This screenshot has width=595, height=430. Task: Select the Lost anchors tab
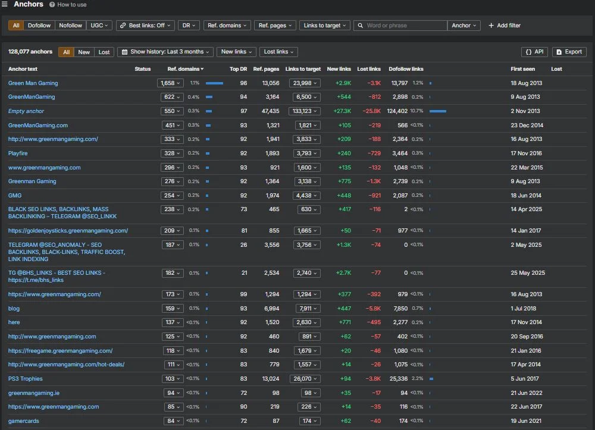(x=104, y=52)
